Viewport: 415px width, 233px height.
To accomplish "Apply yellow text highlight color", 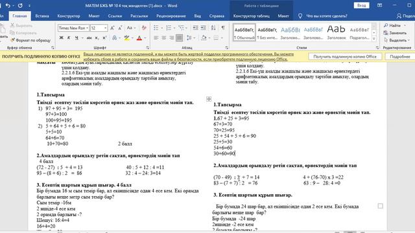I will pos(127,38).
